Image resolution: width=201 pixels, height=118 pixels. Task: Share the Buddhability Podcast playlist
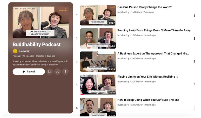(x=58, y=72)
